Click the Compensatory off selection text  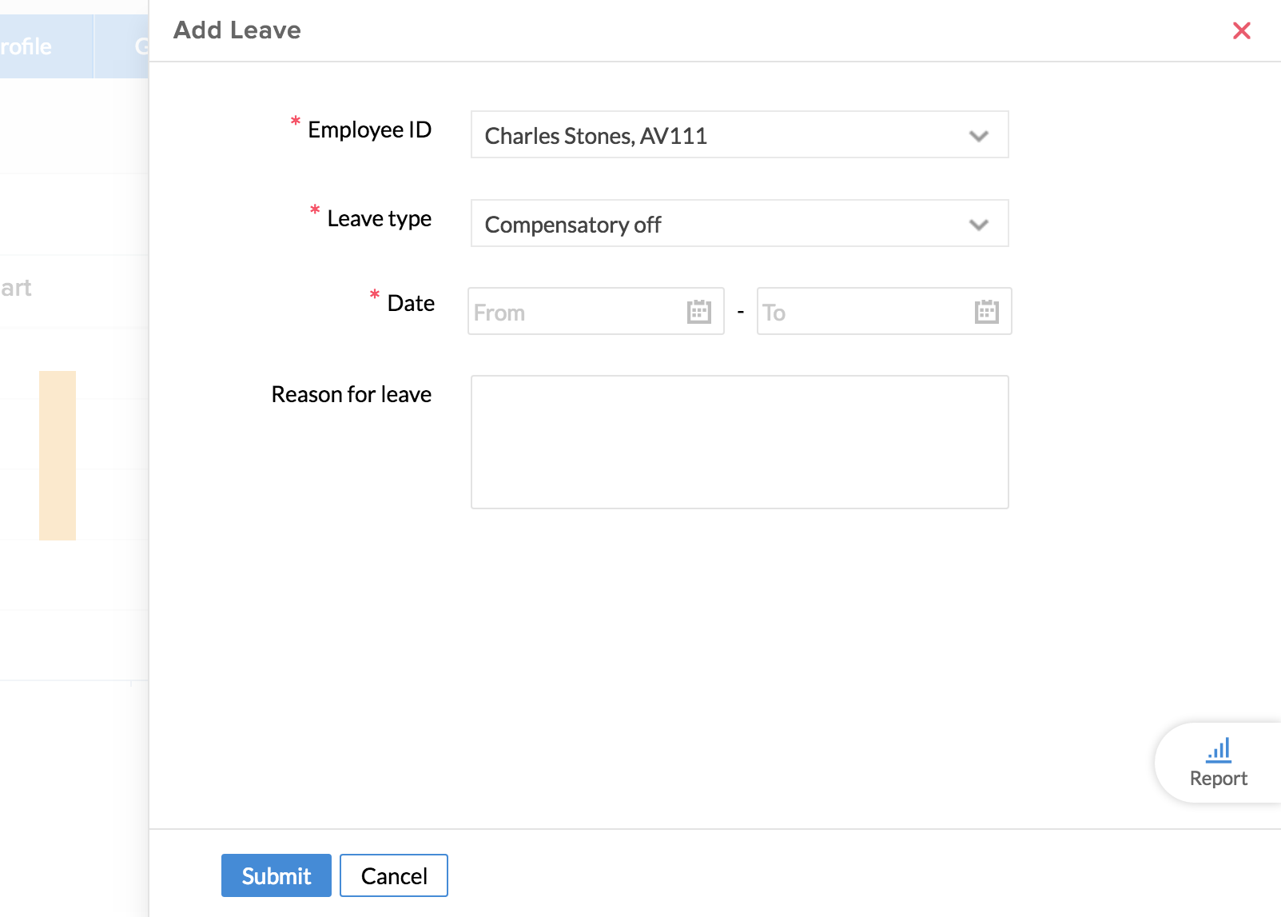click(x=573, y=225)
